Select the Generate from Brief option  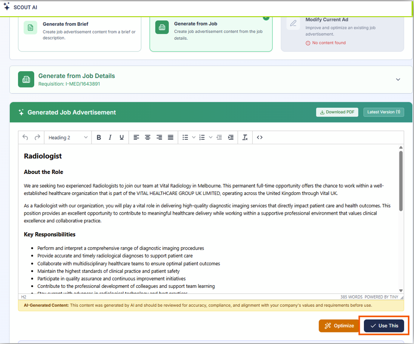pos(80,31)
